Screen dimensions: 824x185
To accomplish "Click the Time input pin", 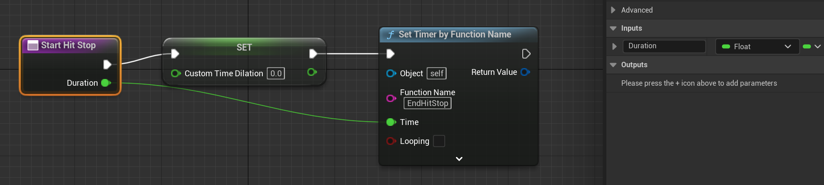I will [x=391, y=122].
